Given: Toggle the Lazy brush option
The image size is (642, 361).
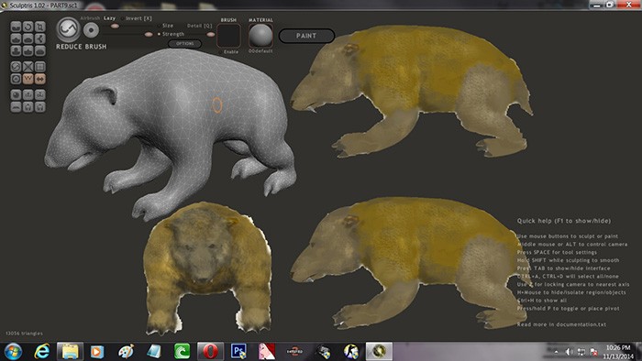Looking at the screenshot, I should click(x=109, y=18).
